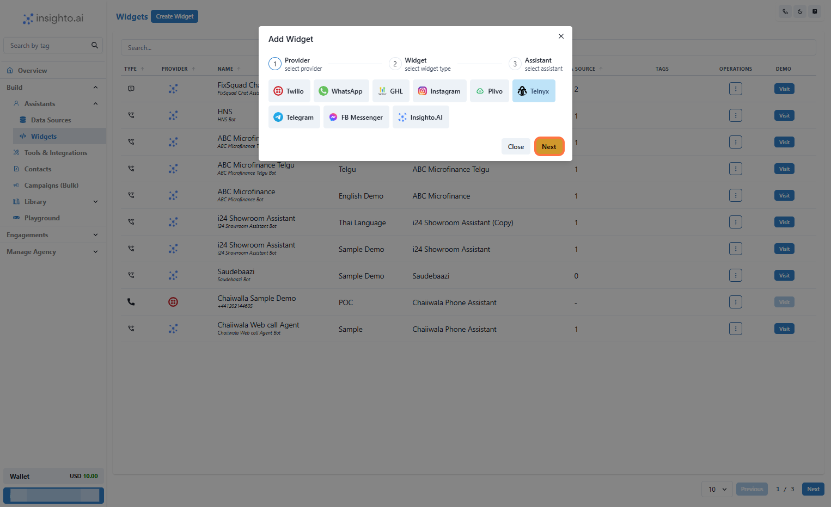Click Close button in Add Widget dialog
Image resolution: width=831 pixels, height=507 pixels.
(x=516, y=146)
